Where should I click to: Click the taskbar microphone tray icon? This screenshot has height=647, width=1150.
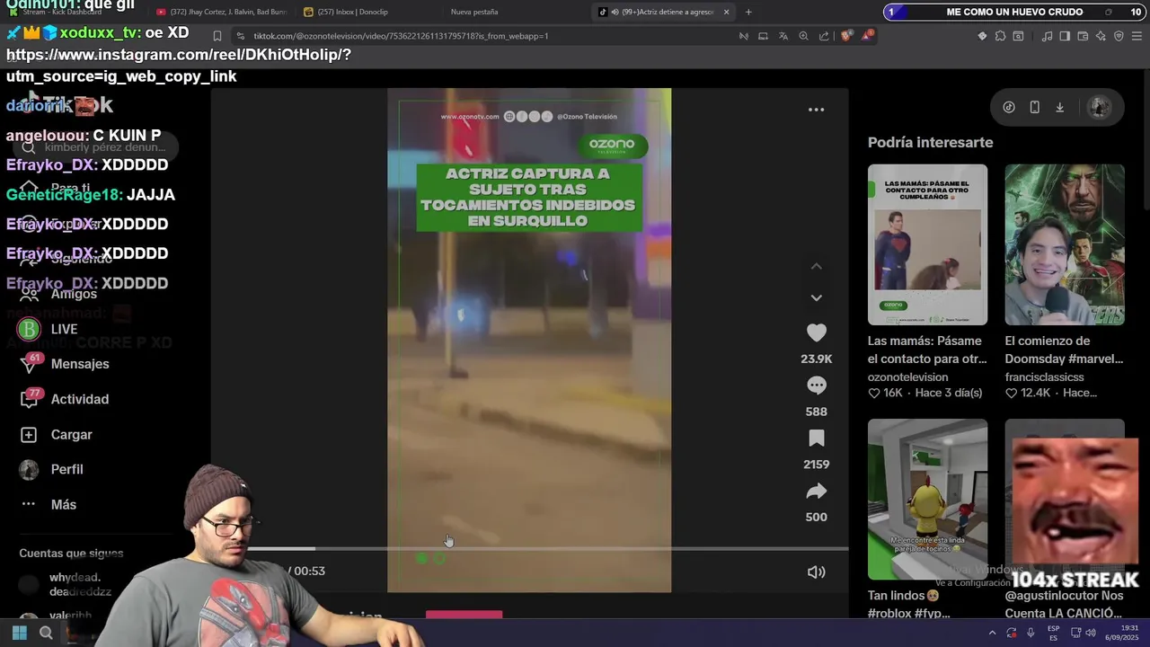pos(1031,633)
